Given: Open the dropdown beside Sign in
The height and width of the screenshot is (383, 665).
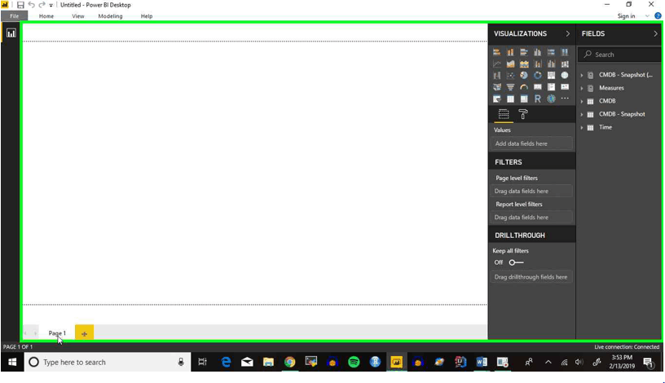Looking at the screenshot, I should coord(647,16).
